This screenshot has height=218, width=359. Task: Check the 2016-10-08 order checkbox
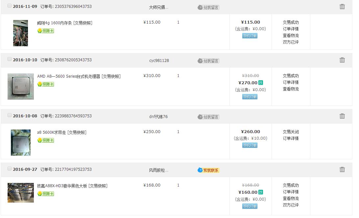pos(9,116)
